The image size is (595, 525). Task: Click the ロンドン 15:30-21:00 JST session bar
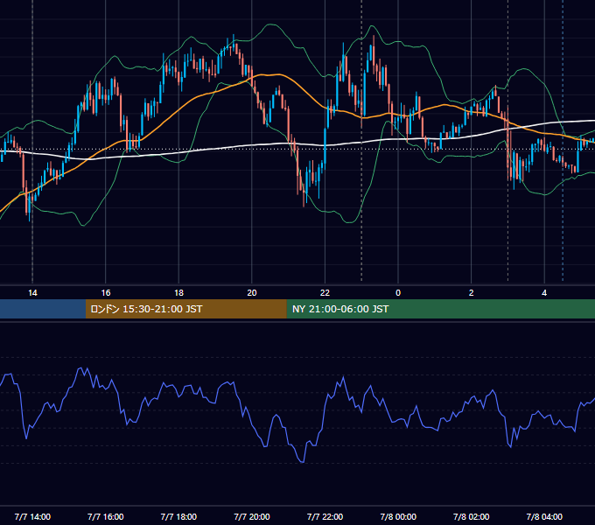pos(185,309)
